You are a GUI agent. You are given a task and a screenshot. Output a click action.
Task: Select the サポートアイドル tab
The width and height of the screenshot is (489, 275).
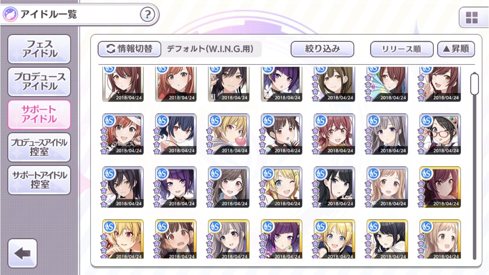click(x=39, y=114)
